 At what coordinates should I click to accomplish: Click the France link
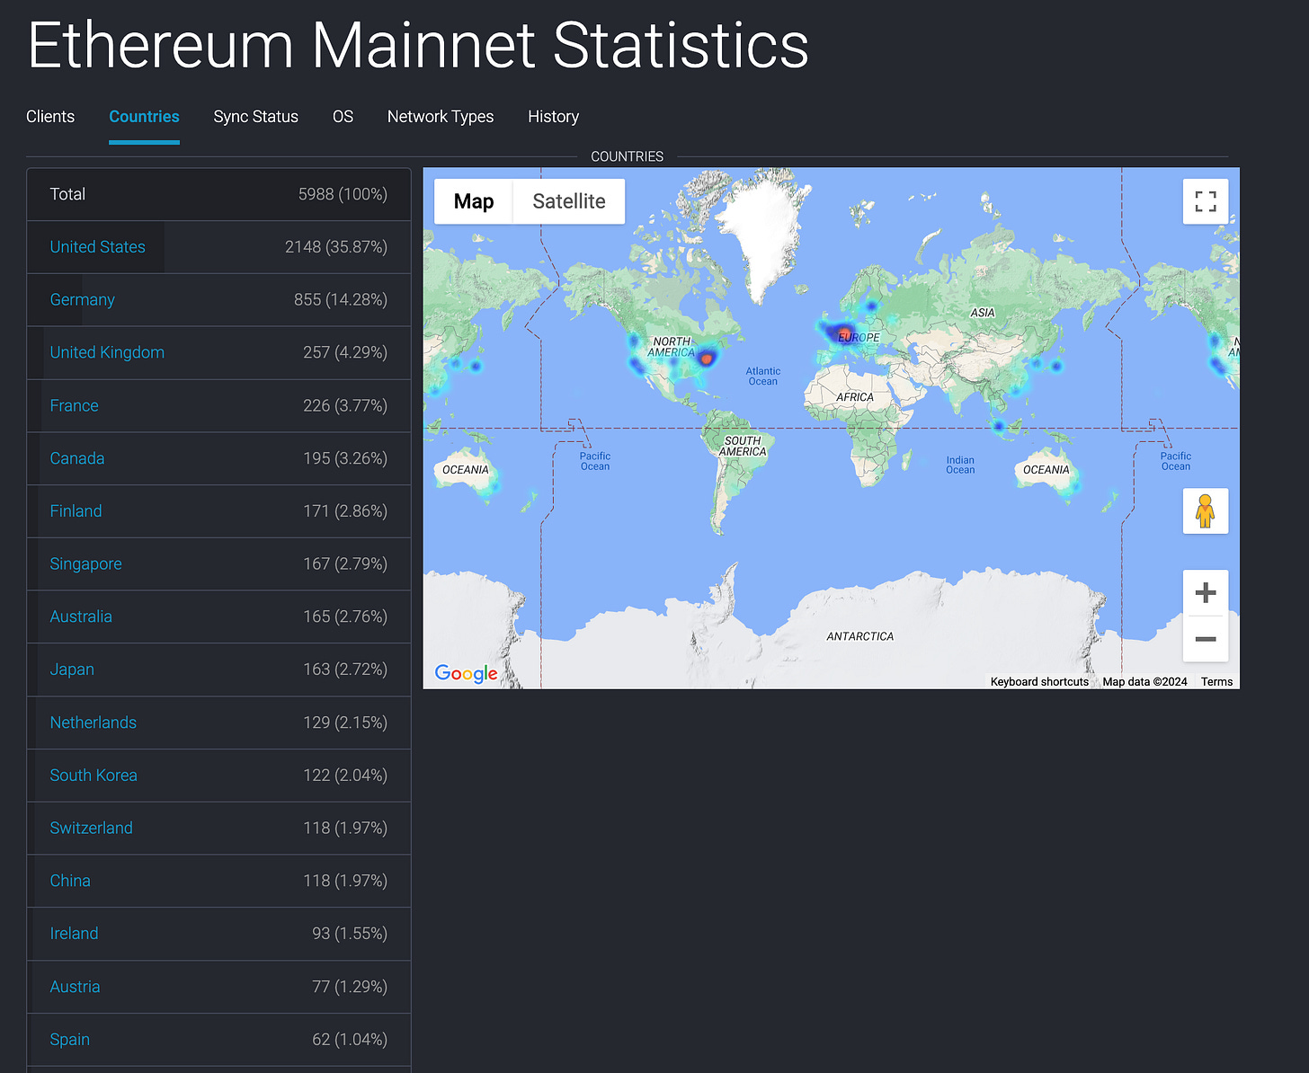(75, 405)
